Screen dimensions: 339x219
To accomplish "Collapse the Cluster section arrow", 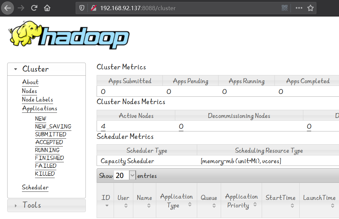I will pyautogui.click(x=16, y=69).
